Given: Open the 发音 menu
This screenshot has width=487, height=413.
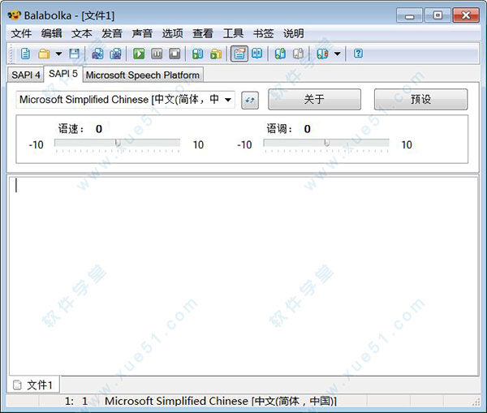Looking at the screenshot, I should [112, 33].
